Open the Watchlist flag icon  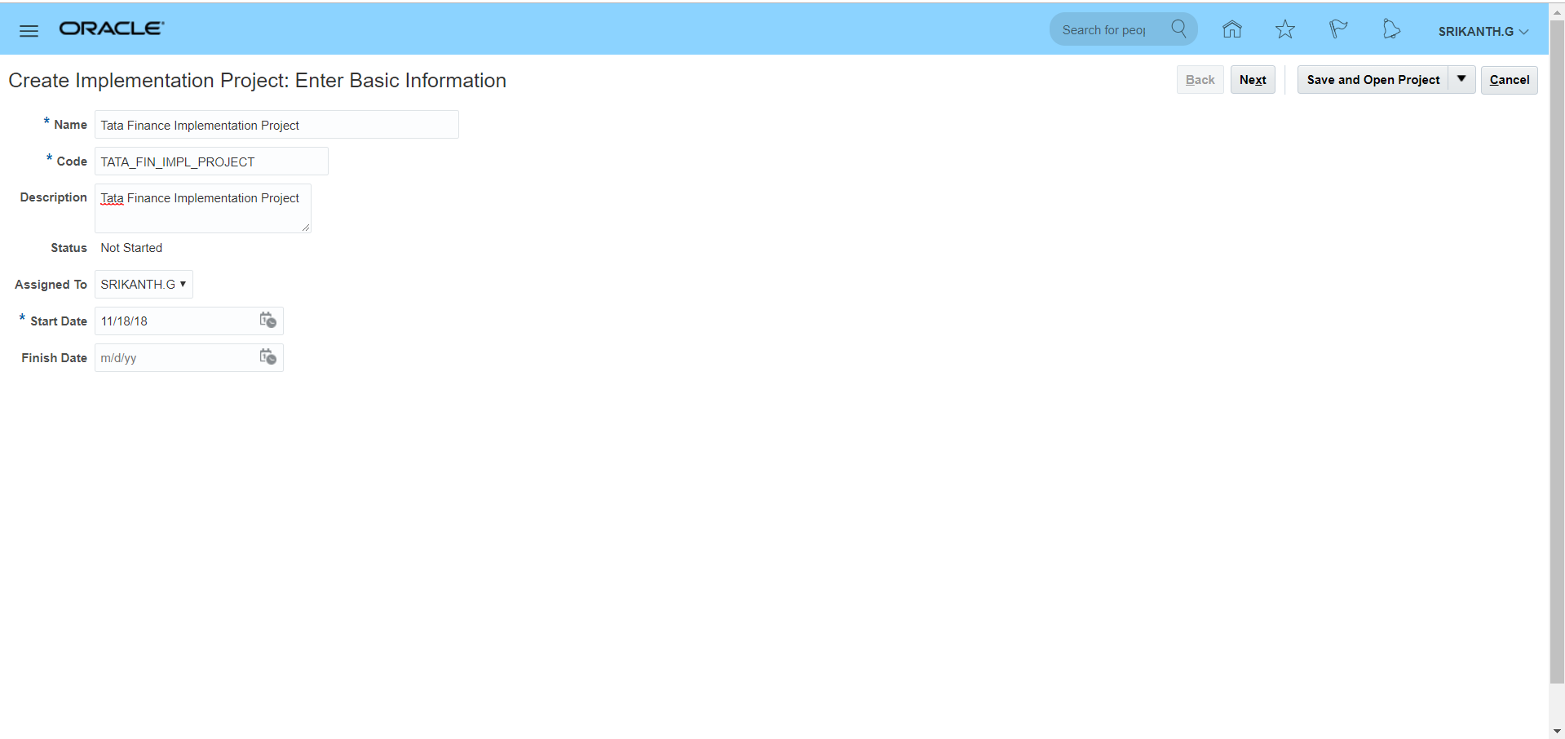click(x=1337, y=30)
